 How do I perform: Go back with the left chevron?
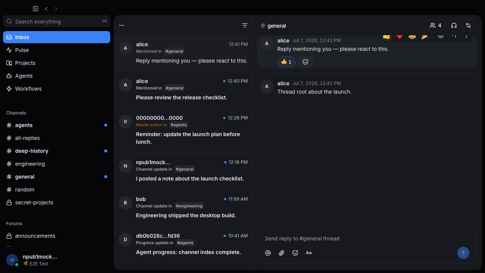click(46, 9)
